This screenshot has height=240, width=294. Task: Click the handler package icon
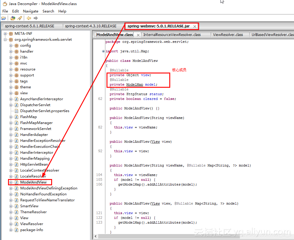click(16, 51)
